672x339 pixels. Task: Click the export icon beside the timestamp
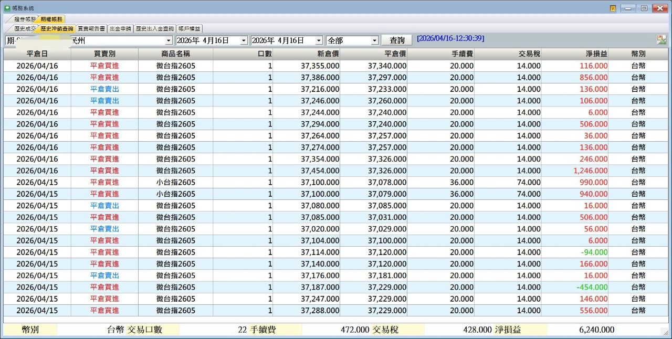click(661, 40)
